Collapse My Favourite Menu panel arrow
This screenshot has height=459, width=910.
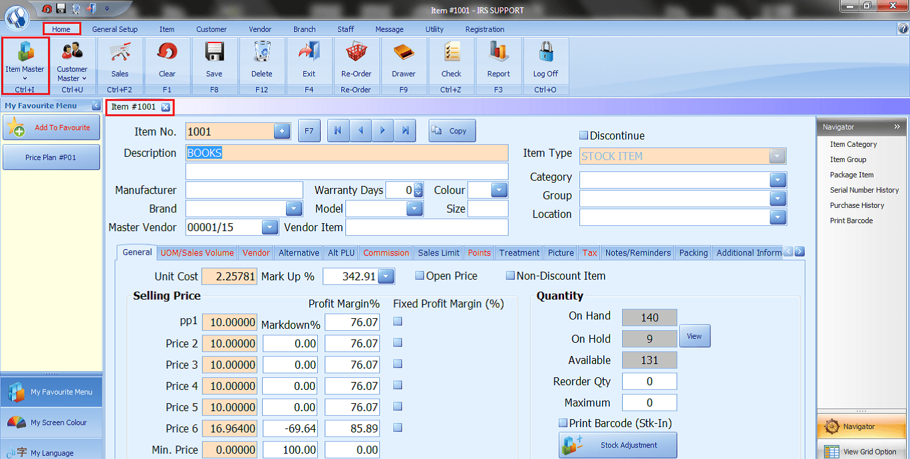96,106
